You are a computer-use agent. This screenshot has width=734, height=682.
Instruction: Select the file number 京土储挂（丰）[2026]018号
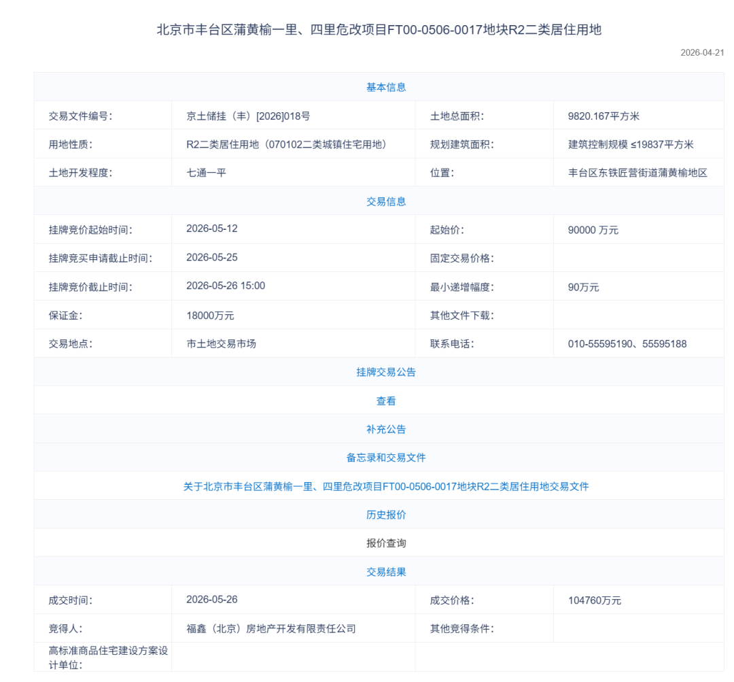[248, 116]
